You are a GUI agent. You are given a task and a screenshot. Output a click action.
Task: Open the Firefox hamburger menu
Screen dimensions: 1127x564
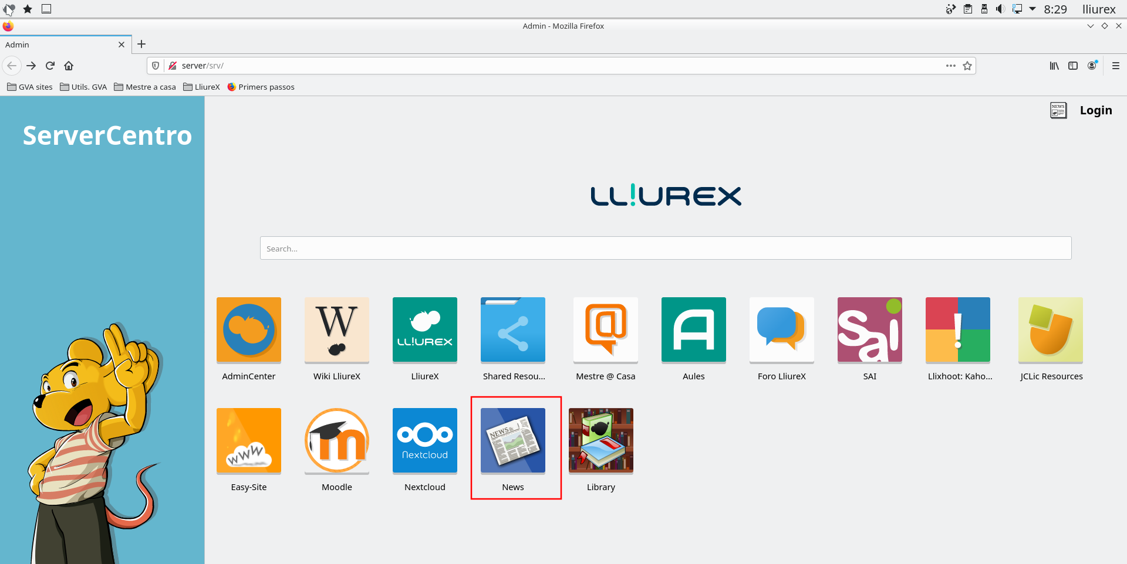click(1115, 66)
